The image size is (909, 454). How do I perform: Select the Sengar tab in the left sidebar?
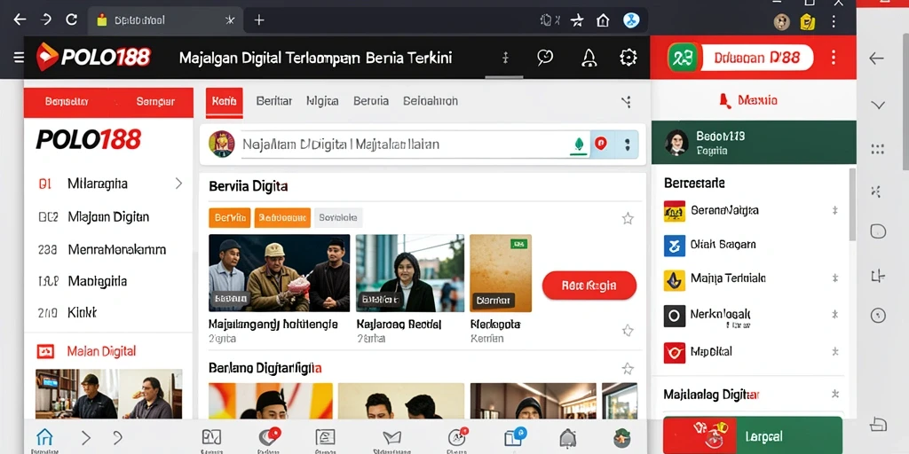(x=155, y=102)
